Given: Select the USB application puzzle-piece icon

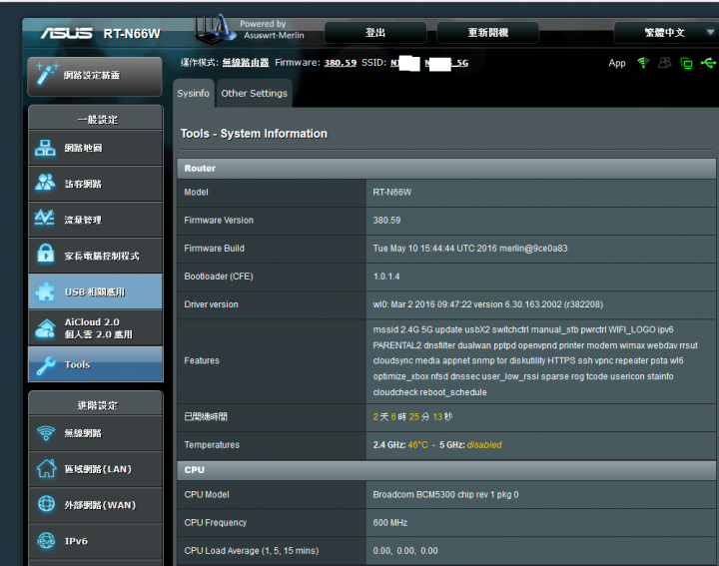Looking at the screenshot, I should (45, 291).
